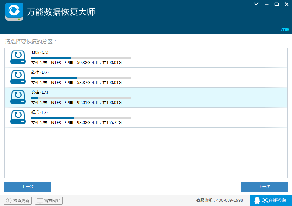292x206 pixels.
Task: Click the 官方网站 website link
Action: pyautogui.click(x=48, y=200)
